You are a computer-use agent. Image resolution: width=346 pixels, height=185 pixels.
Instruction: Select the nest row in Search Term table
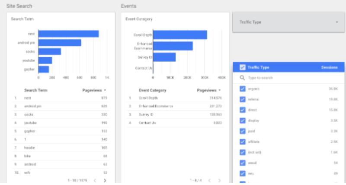(x=61, y=98)
